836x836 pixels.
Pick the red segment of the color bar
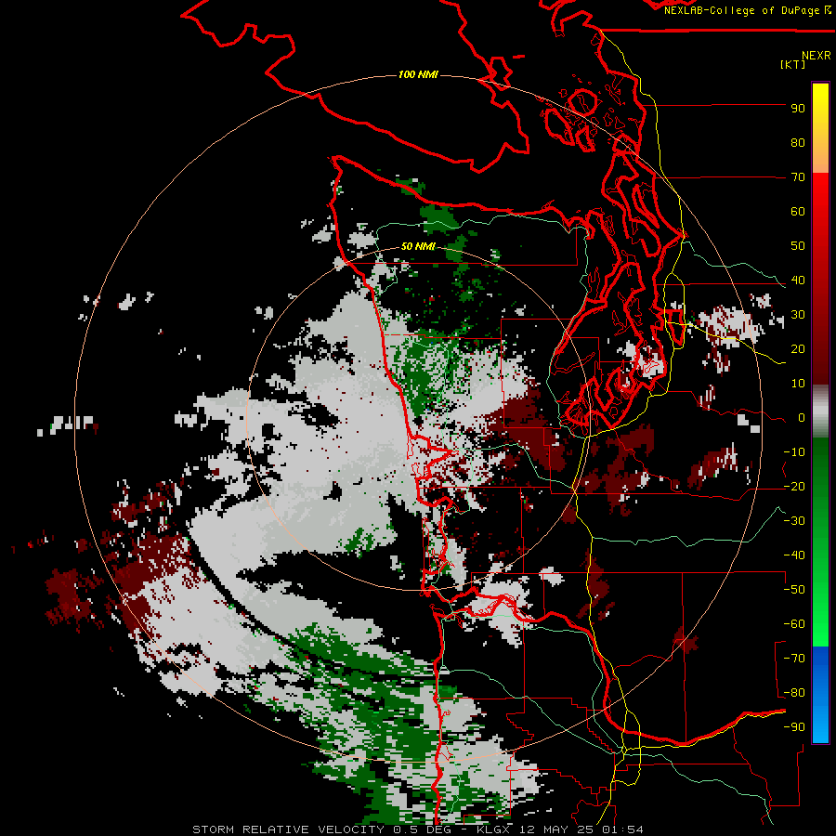820,279
